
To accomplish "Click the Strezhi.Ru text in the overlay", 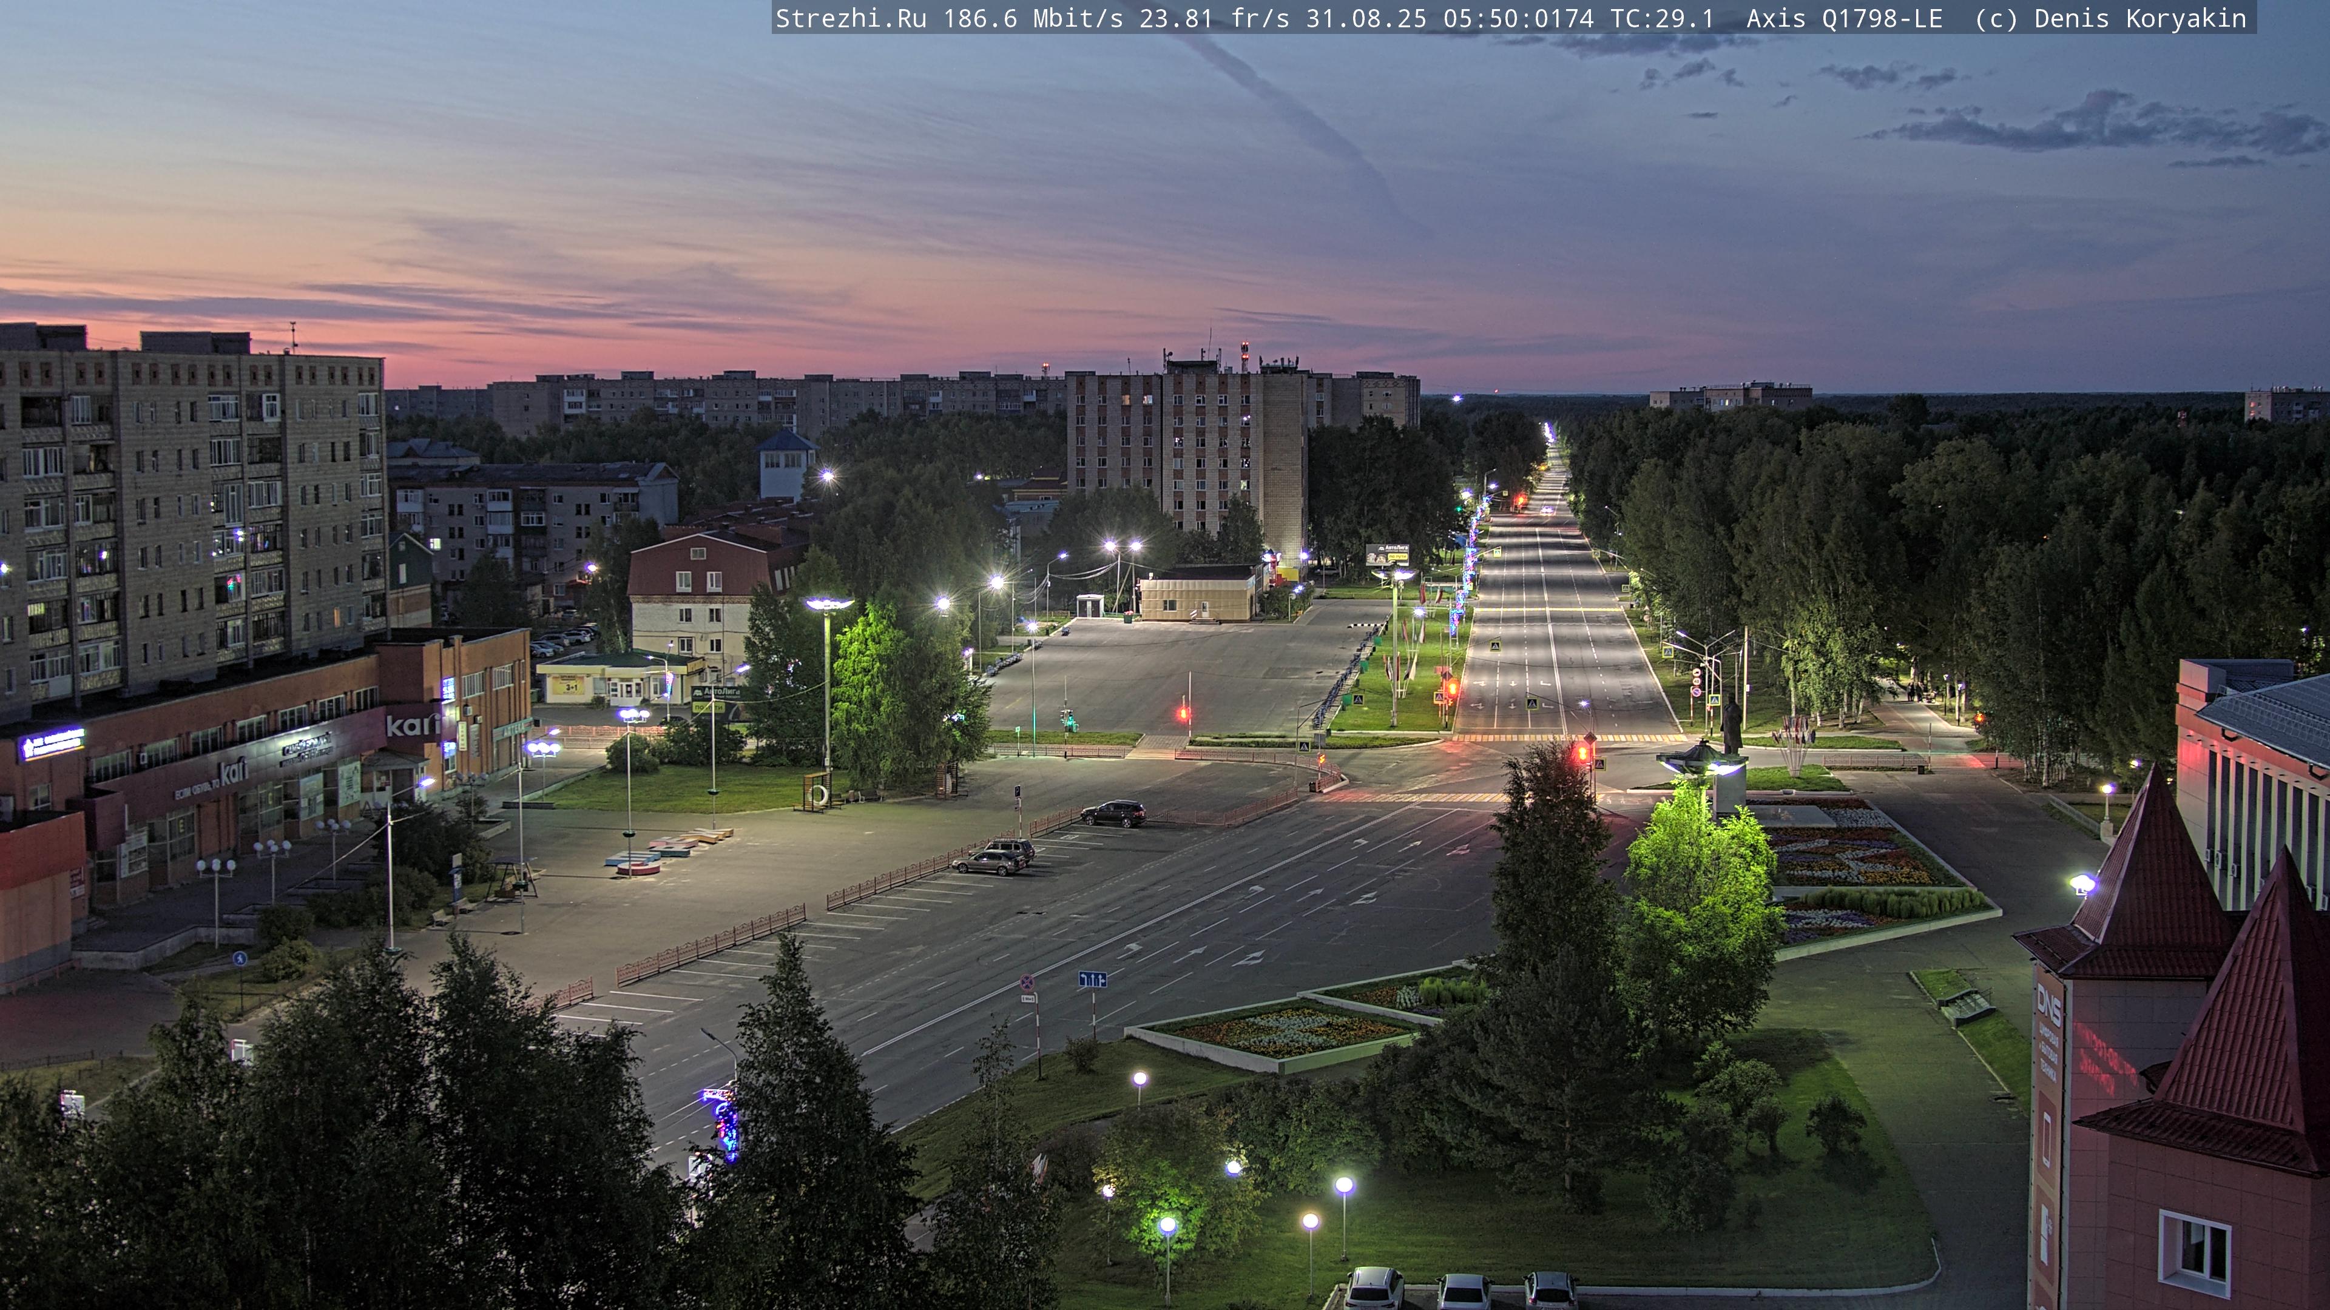I will (850, 19).
